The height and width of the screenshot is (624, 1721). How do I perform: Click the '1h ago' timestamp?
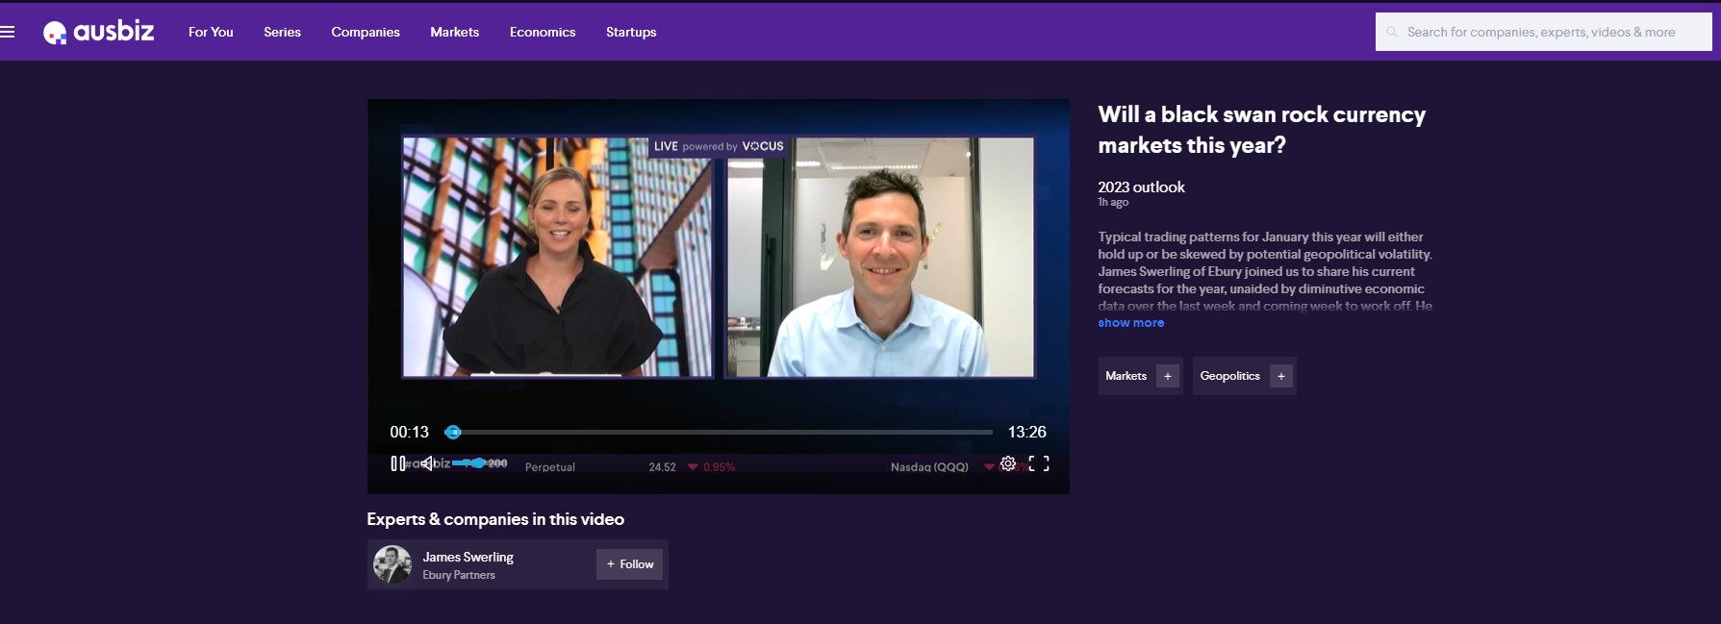point(1113,203)
